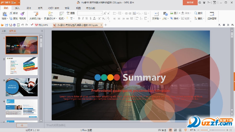The image size is (235, 132).
Task: Switch to the Insert ribbon tab
Action: (x=17, y=8)
